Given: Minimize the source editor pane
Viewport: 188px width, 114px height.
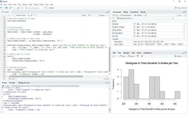Looking at the screenshot, I should [106, 12].
